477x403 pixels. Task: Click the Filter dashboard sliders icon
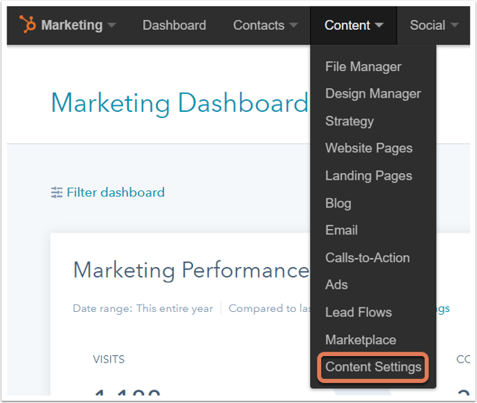[57, 193]
